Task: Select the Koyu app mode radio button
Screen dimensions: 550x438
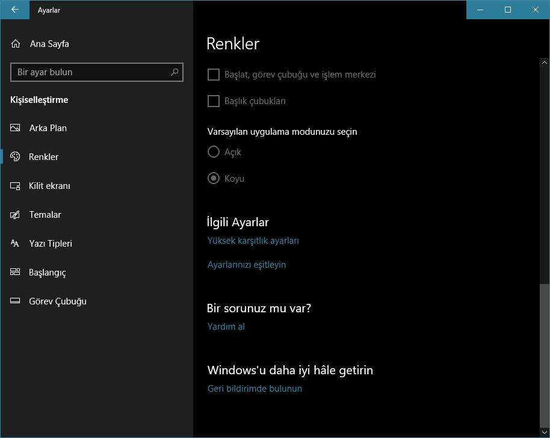Action: (x=213, y=179)
